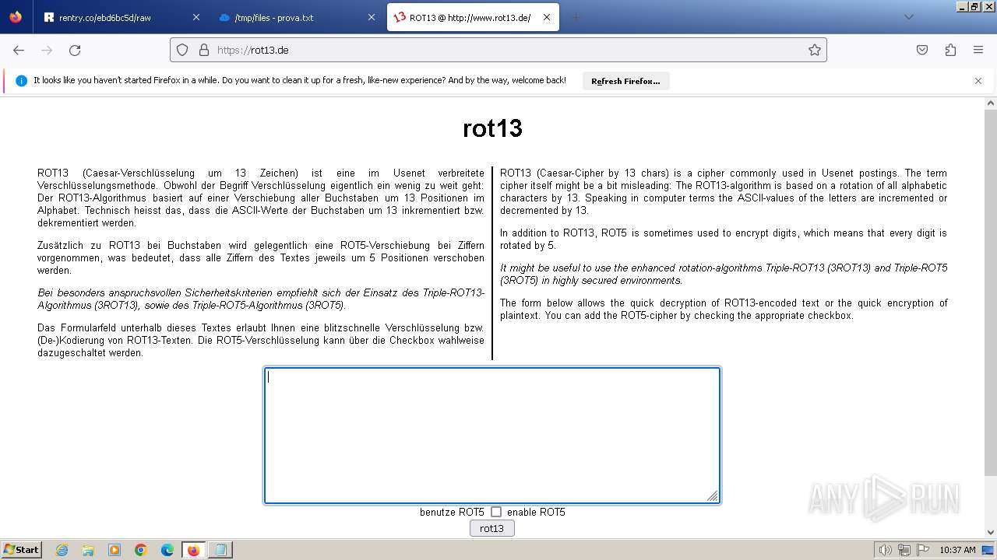
Task: Click the scrollbar up arrow
Action: [991, 103]
